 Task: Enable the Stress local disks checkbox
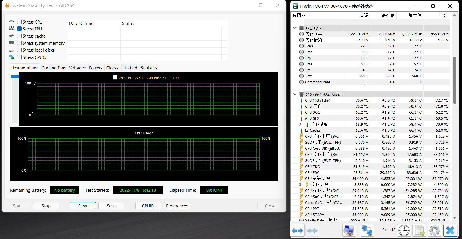(19, 50)
